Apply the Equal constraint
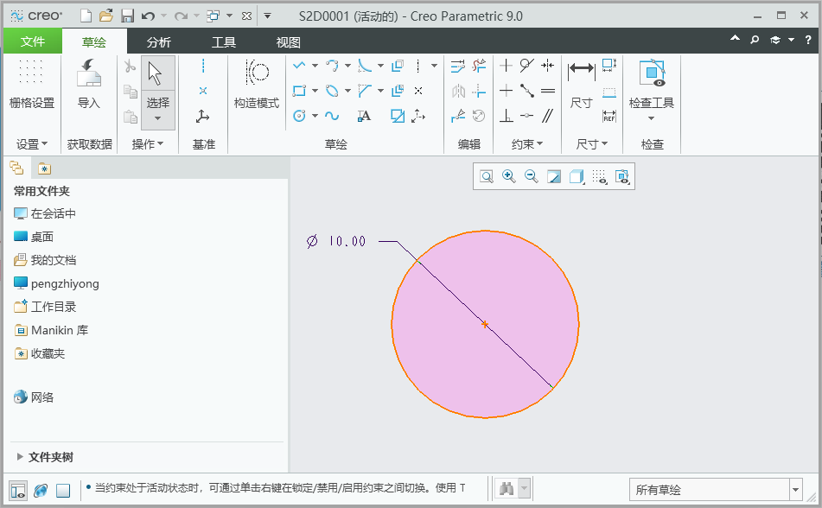822x508 pixels. click(548, 91)
